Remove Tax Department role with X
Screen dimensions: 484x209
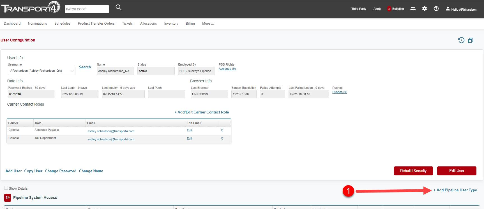pyautogui.click(x=222, y=138)
